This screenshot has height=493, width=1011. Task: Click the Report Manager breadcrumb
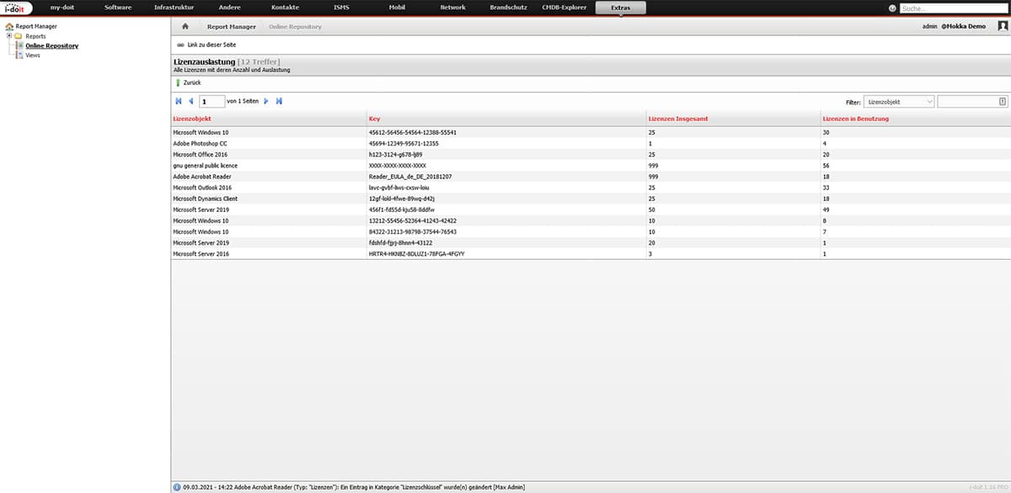click(232, 26)
